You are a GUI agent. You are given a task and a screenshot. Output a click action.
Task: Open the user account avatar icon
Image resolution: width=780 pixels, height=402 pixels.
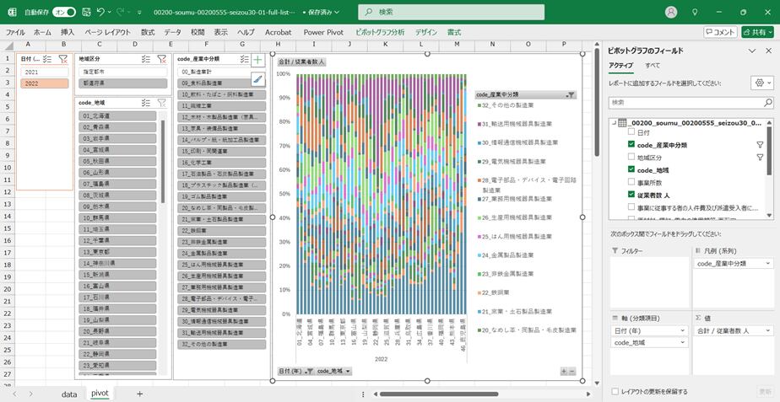pyautogui.click(x=672, y=12)
